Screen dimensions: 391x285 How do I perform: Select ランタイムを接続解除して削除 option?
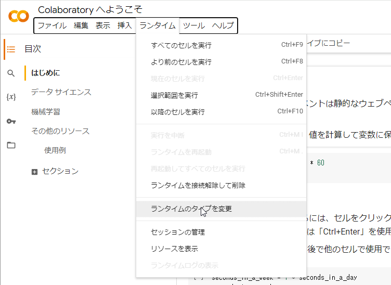click(x=198, y=186)
